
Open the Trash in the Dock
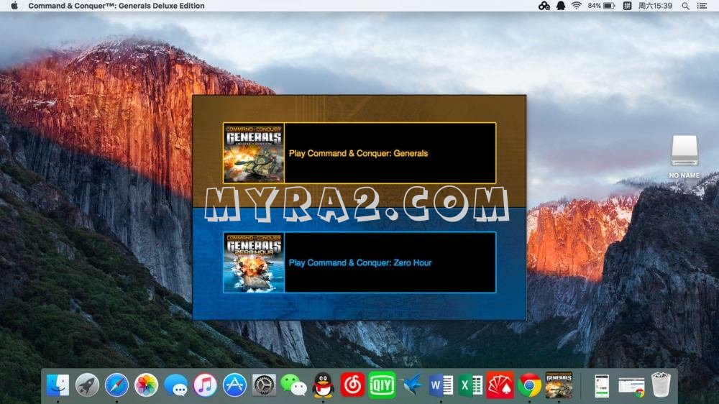(x=661, y=385)
